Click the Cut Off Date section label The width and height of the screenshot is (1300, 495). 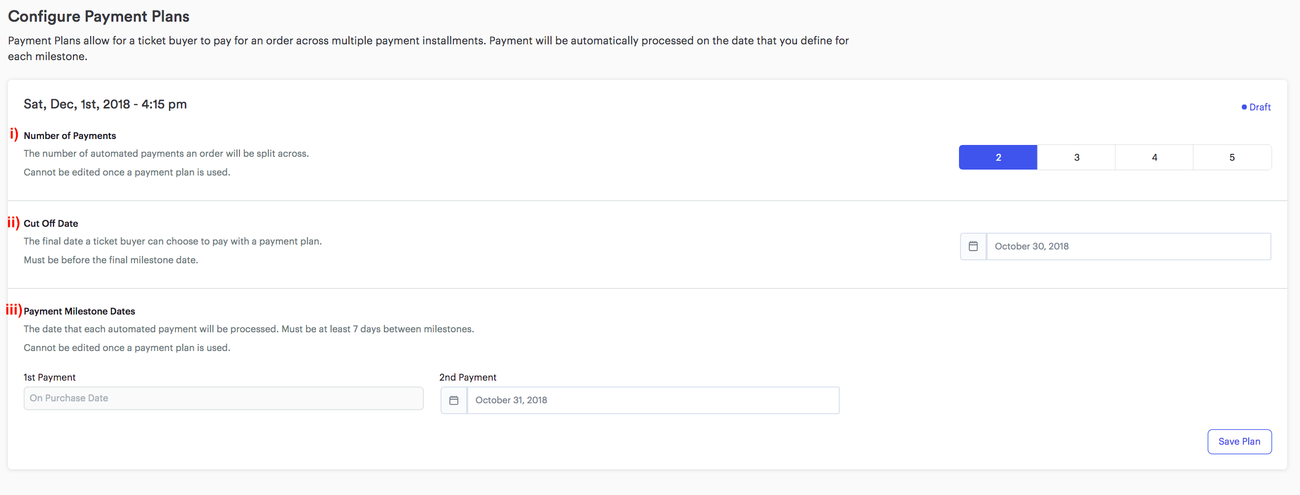[50, 223]
